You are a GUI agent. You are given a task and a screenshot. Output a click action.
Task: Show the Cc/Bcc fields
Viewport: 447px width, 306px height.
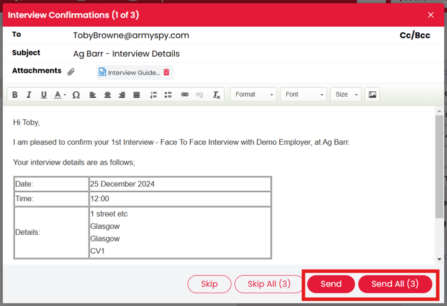[414, 35]
